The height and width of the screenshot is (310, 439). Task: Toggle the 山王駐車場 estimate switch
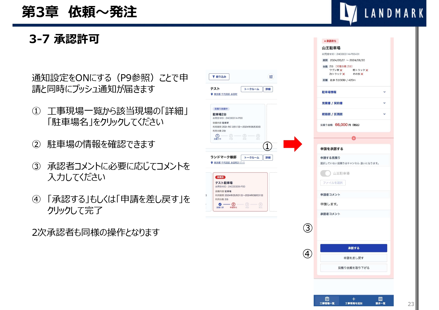[x=325, y=173]
